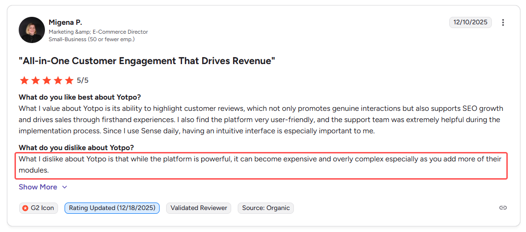Click the Rating Updated (12/18/2025) badge
This screenshot has width=526, height=232.
112,208
